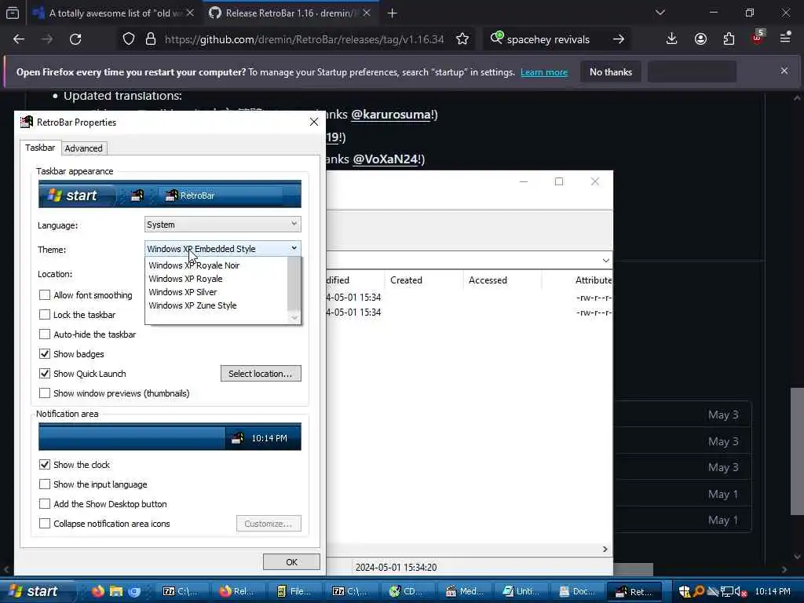
Task: Click the blue round quick launch icon
Action: pyautogui.click(x=134, y=591)
